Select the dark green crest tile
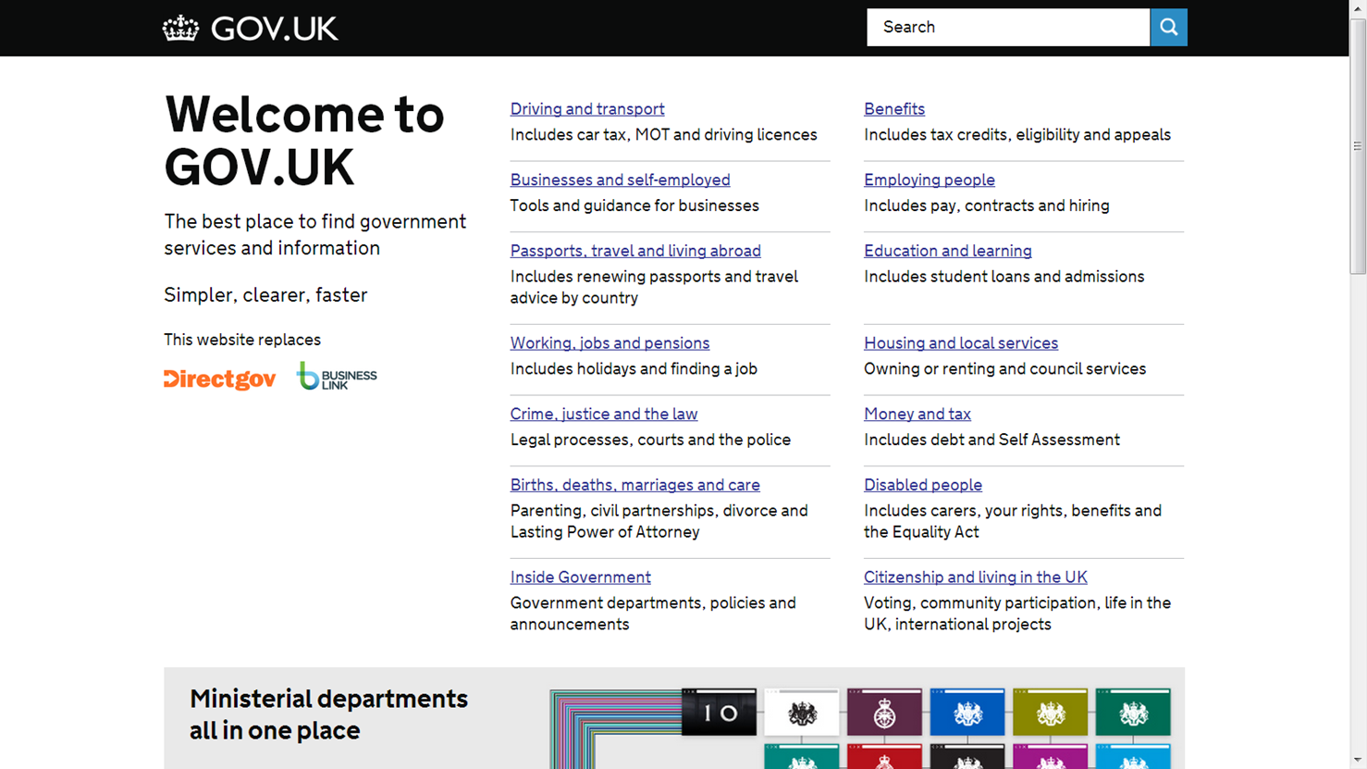 [x=1133, y=713]
